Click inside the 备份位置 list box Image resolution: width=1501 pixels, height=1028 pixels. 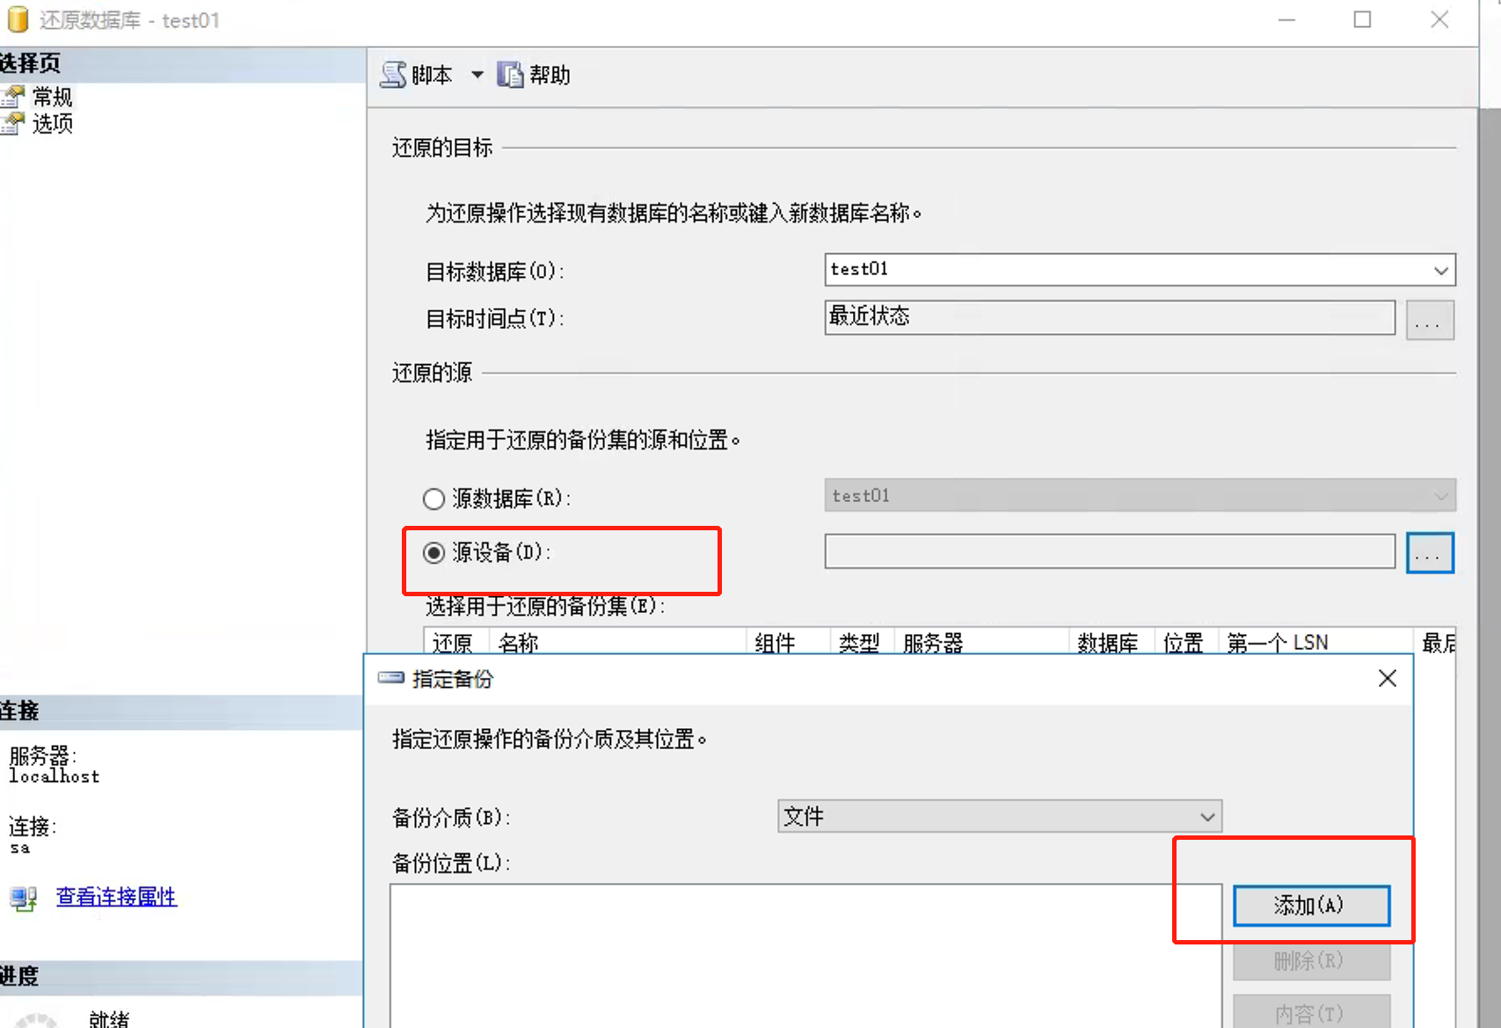tap(805, 956)
